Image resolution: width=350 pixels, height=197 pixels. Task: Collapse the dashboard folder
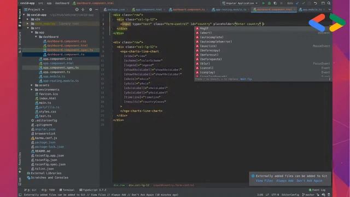[36, 37]
